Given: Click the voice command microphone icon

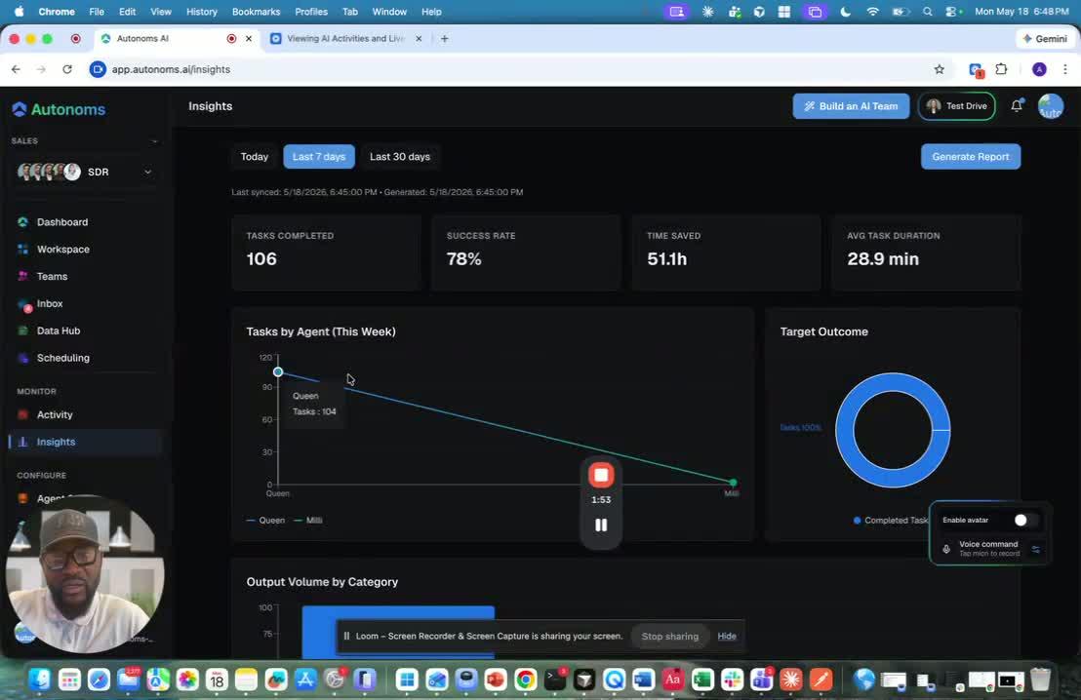Looking at the screenshot, I should [946, 549].
